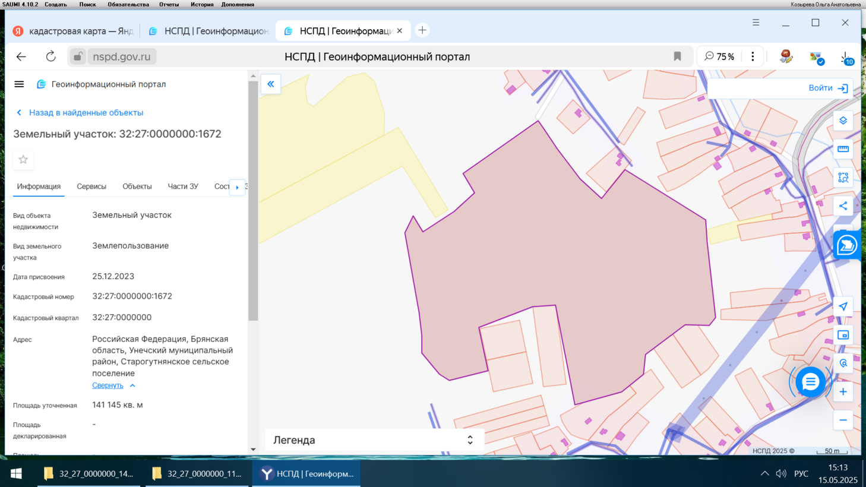
Task: Select the Информация tab
Action: click(39, 186)
